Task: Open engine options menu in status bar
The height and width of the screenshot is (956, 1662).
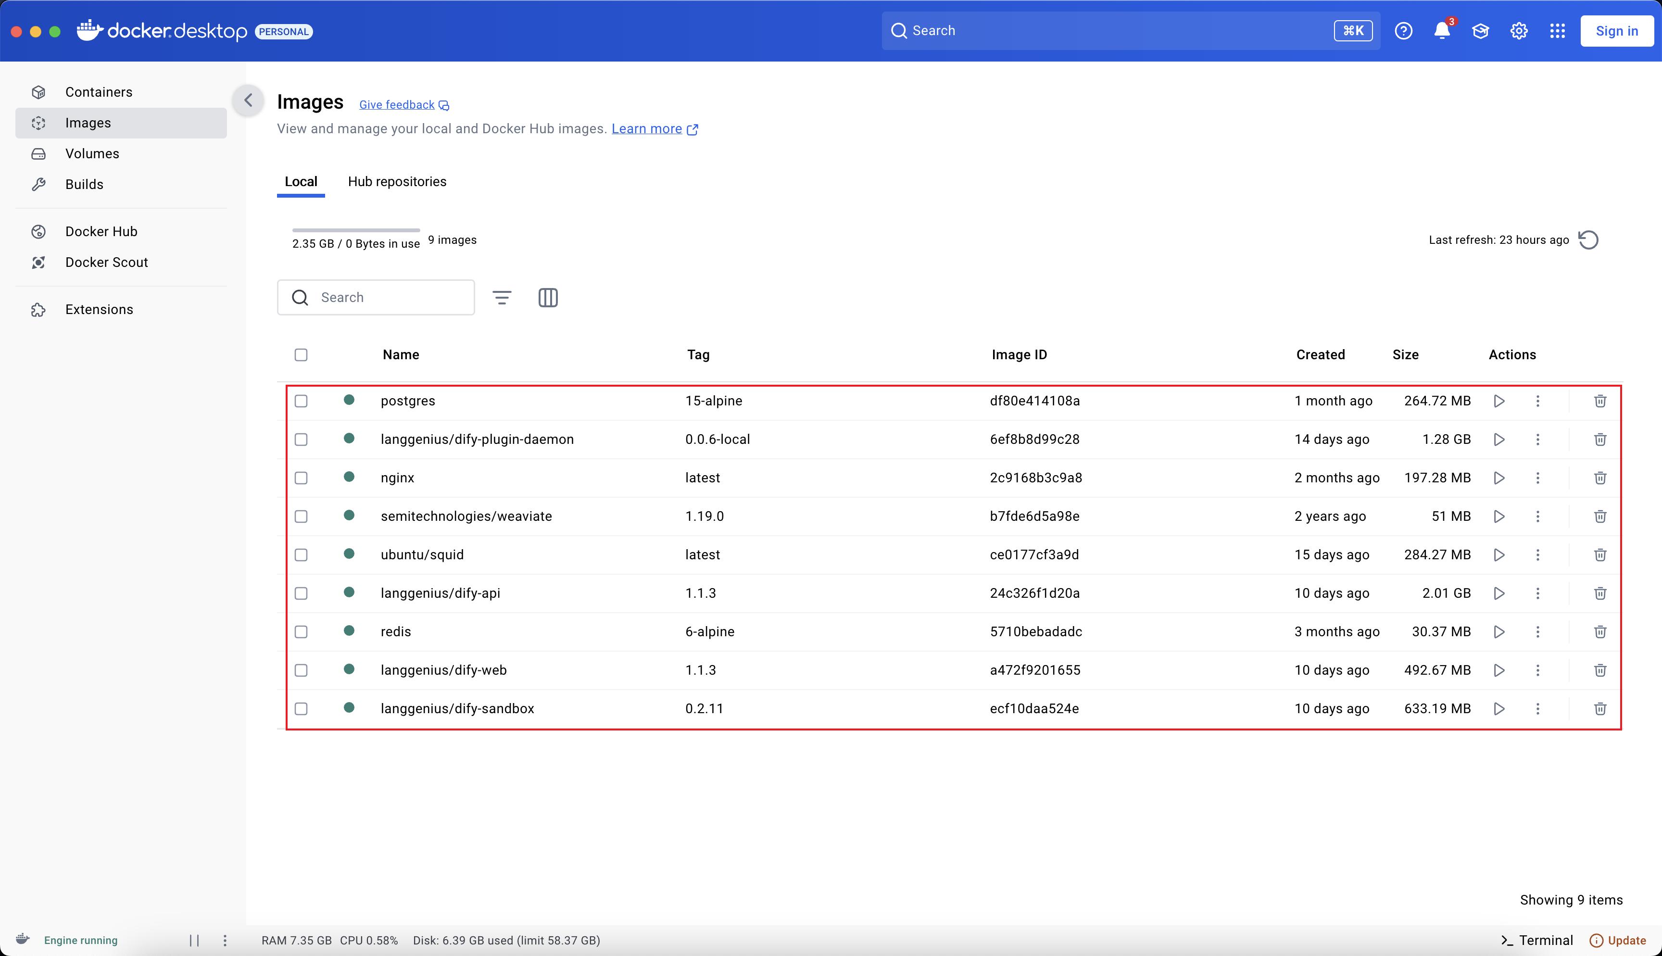Action: [225, 940]
